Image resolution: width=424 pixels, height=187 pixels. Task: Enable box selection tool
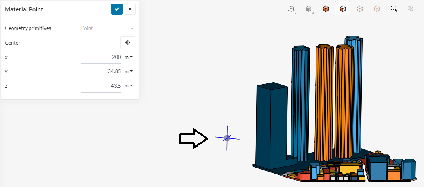[x=394, y=9]
